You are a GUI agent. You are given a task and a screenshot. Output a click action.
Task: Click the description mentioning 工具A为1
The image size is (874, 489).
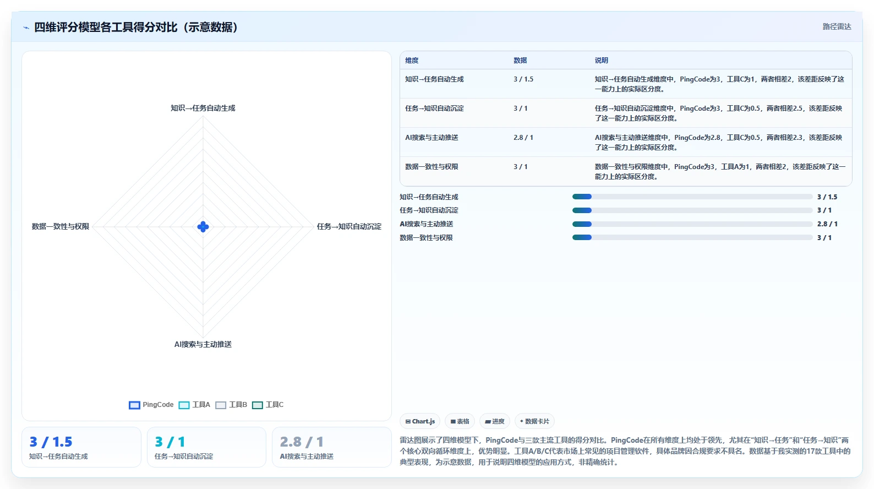tap(720, 172)
